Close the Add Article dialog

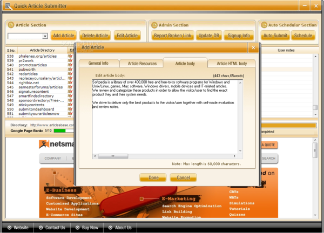pyautogui.click(x=253, y=47)
